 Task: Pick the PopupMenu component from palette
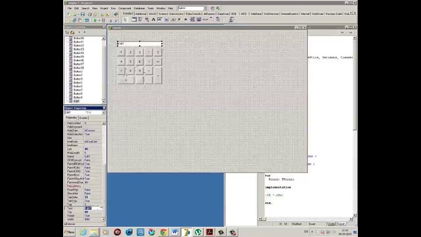click(147, 20)
